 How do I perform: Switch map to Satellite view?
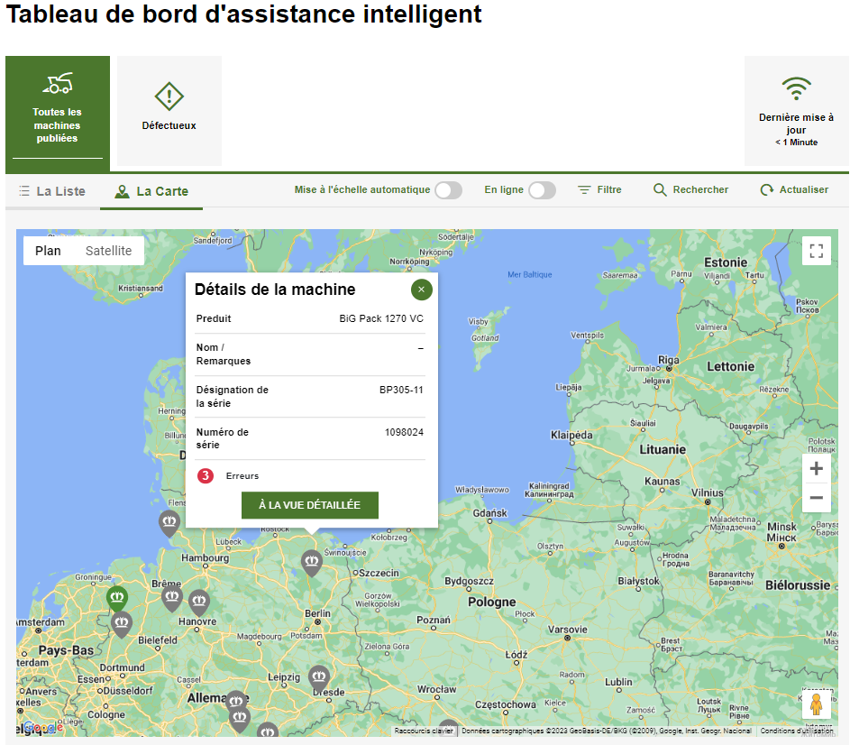pyautogui.click(x=108, y=251)
